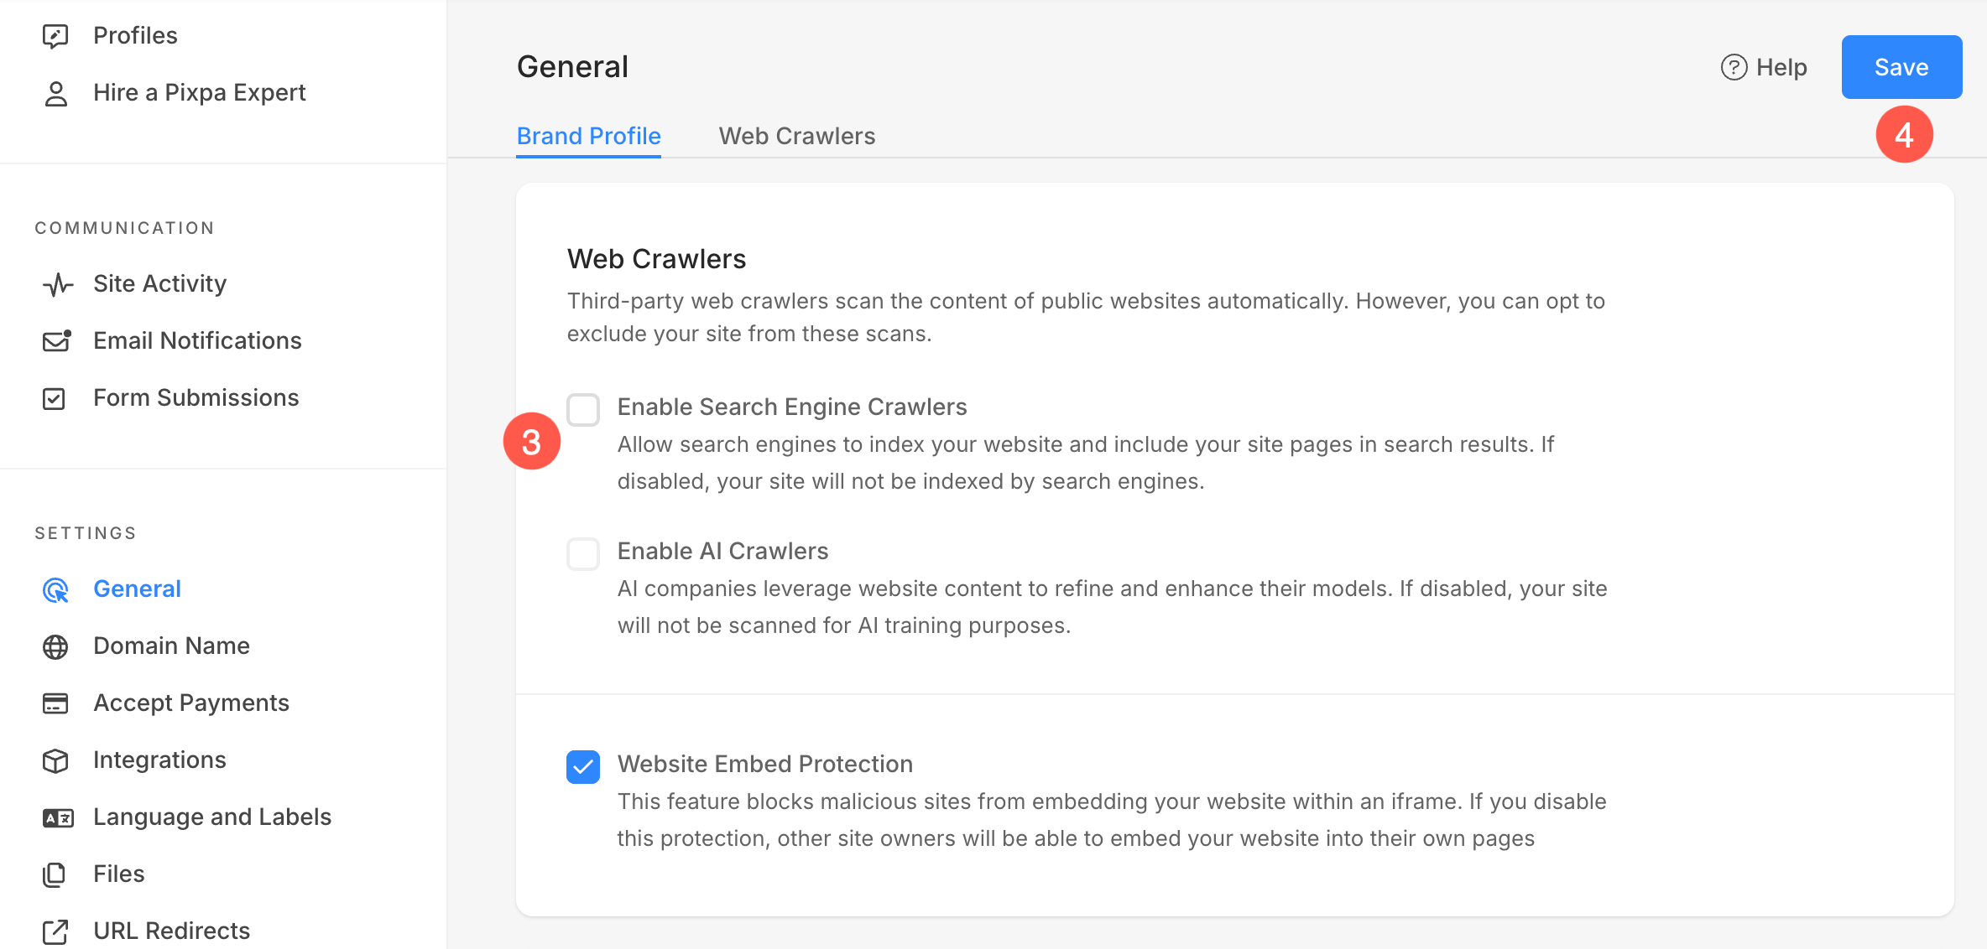Click the URL Redirects arrow icon

click(55, 931)
